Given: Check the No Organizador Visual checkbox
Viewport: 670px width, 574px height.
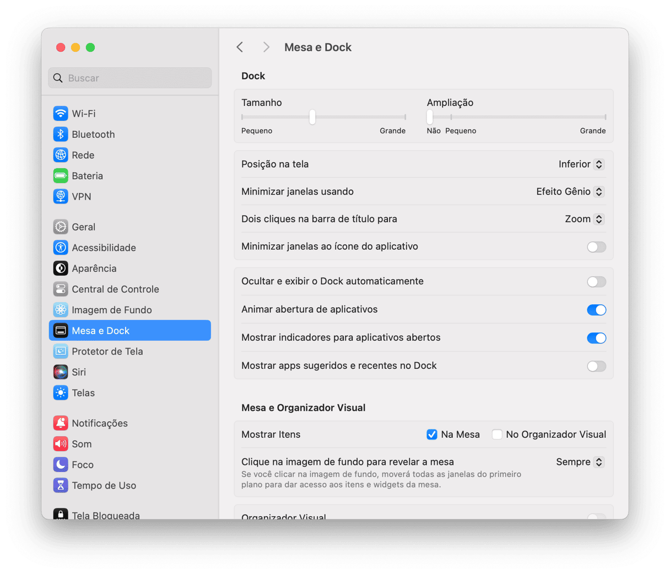Looking at the screenshot, I should pos(497,434).
